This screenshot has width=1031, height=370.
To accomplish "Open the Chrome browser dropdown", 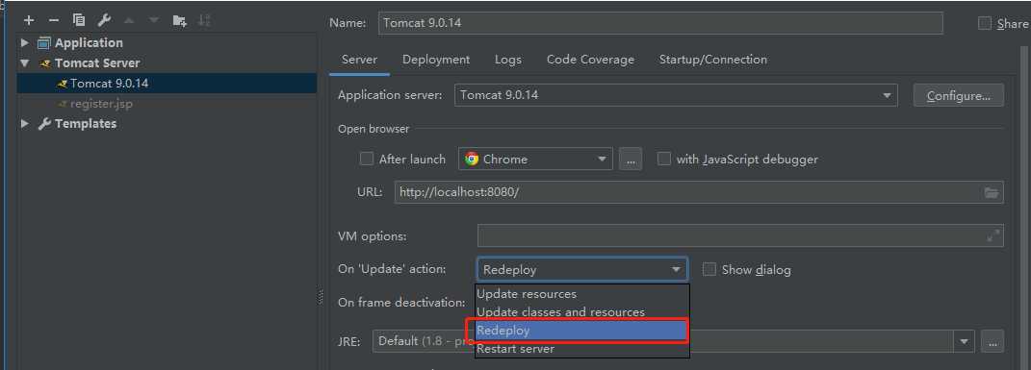I will (535, 159).
